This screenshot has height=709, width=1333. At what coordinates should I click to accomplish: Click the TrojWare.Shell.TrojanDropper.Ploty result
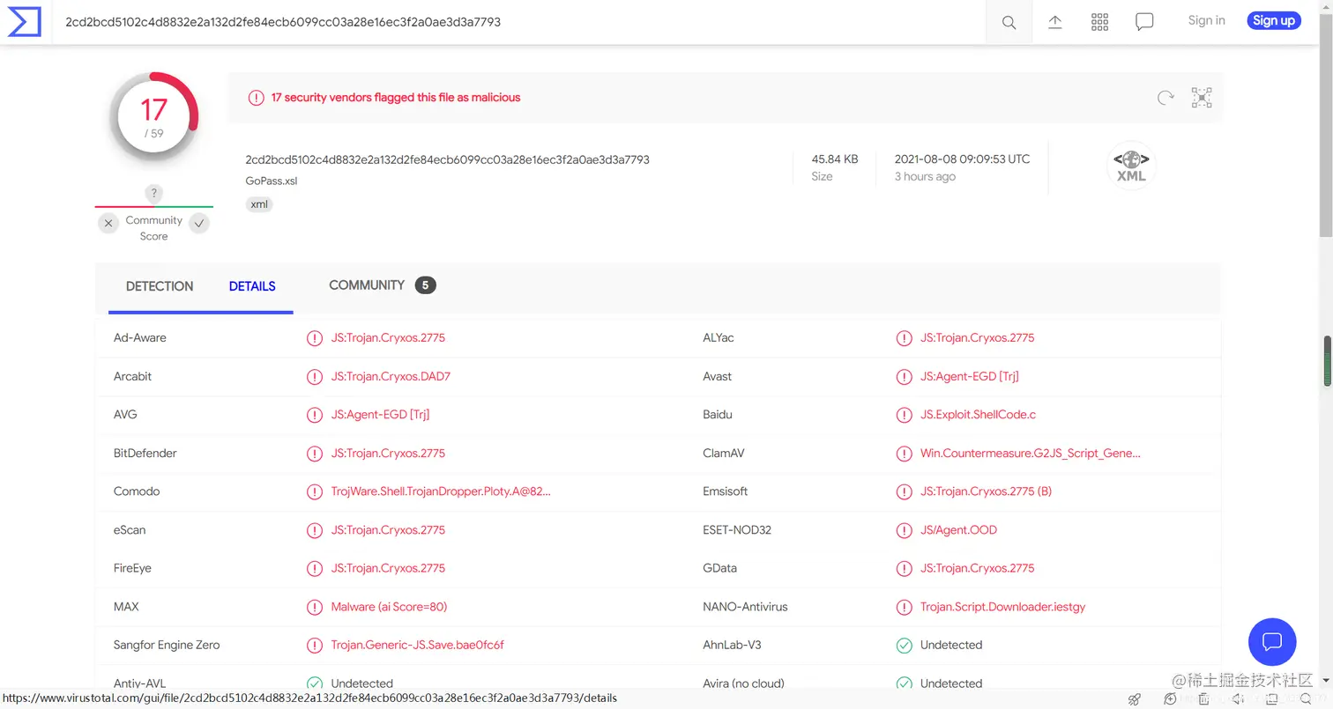pyautogui.click(x=441, y=491)
